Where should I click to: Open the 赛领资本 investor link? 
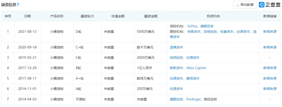(x=193, y=78)
